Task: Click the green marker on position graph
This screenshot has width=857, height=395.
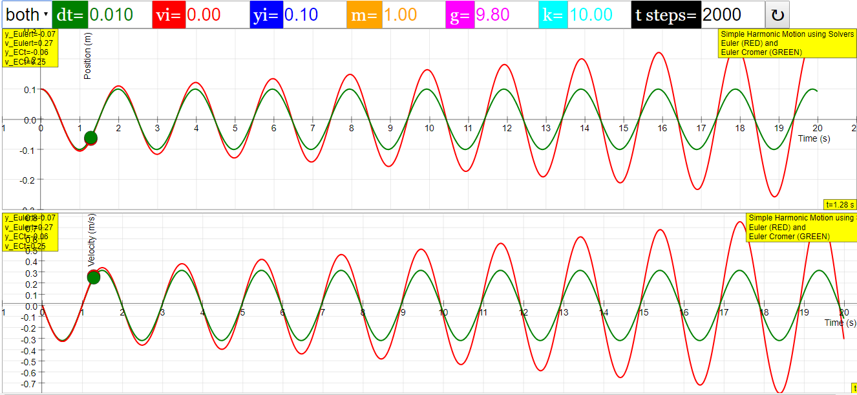Action: click(90, 137)
